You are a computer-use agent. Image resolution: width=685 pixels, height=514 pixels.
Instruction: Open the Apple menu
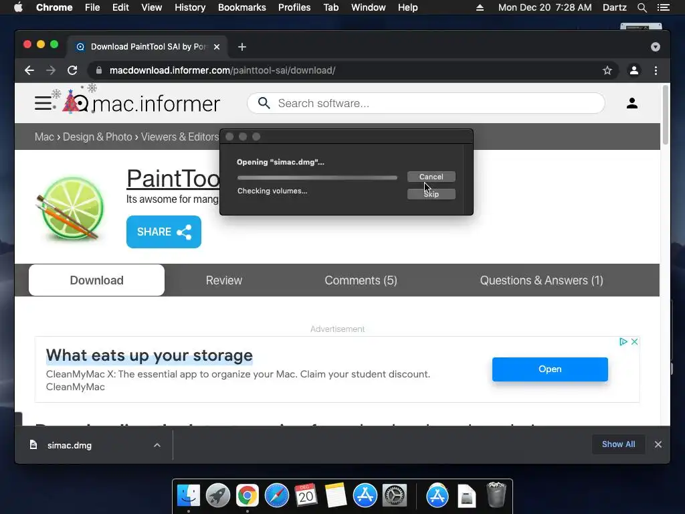(x=18, y=7)
